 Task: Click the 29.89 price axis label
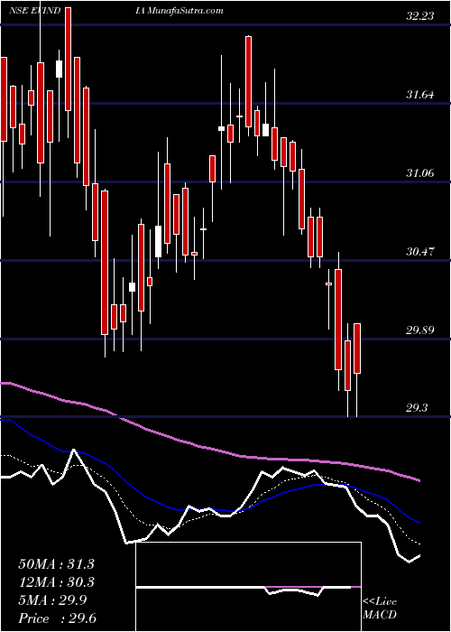point(420,330)
